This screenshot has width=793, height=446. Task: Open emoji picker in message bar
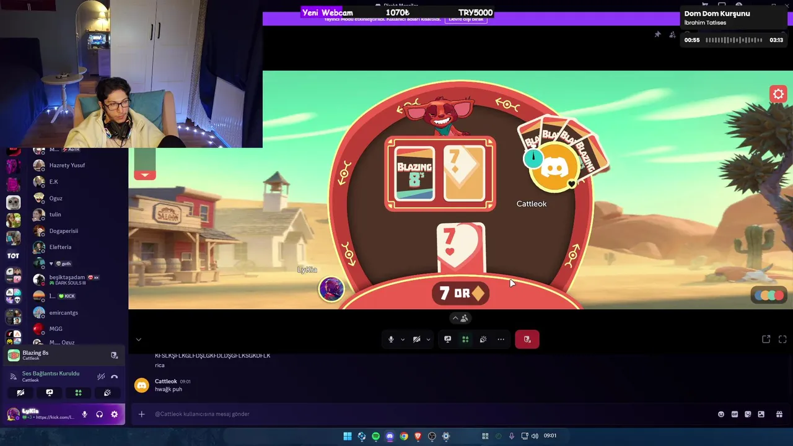click(721, 414)
